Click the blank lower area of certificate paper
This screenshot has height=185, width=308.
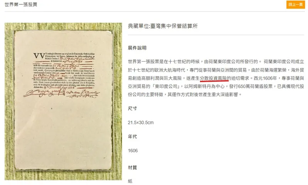pos(63,135)
